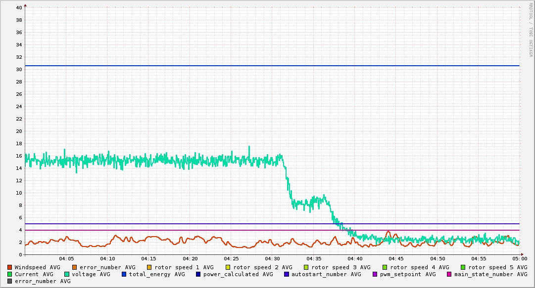This screenshot has height=288, width=535.
Task: Click the 40 value on the vertical axis
Action: point(19,8)
